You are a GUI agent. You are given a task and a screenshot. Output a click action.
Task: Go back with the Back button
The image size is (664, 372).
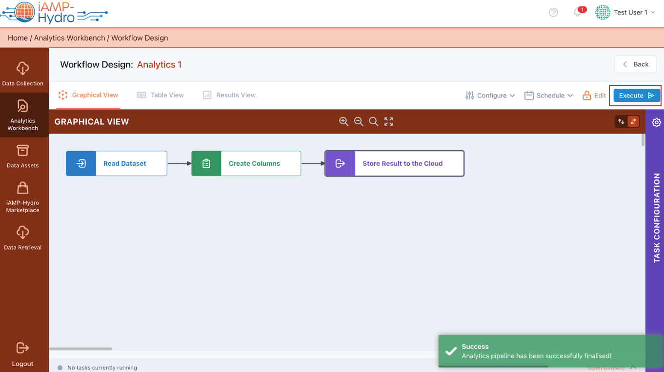[x=635, y=64]
